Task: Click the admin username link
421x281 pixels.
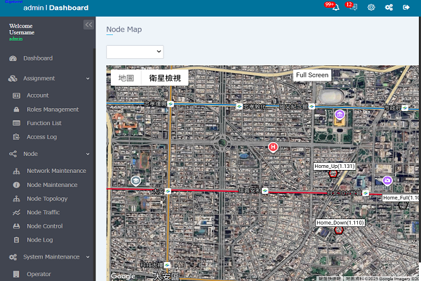Action: (16, 39)
